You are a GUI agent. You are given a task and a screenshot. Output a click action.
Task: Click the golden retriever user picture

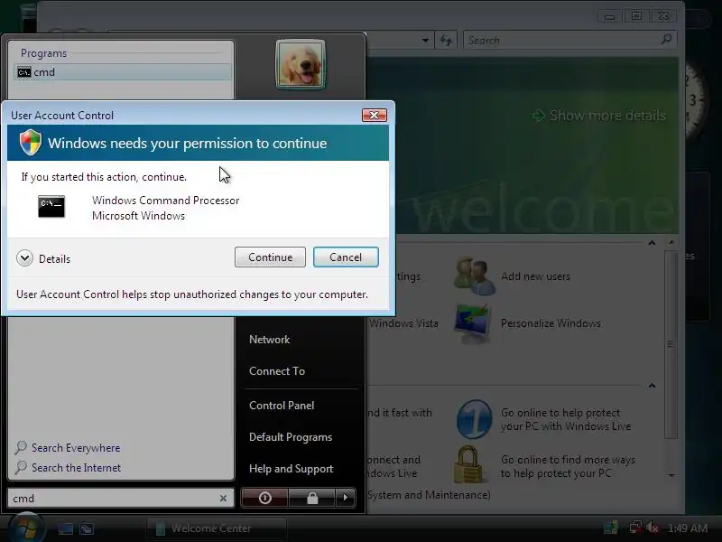[x=301, y=64]
